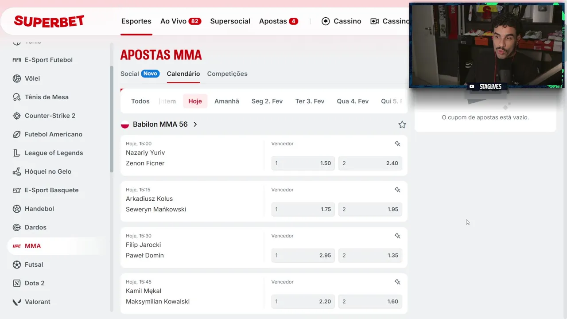Bet on Maksymilian Kowalski at 1.60
Image resolution: width=567 pixels, height=319 pixels.
click(370, 301)
